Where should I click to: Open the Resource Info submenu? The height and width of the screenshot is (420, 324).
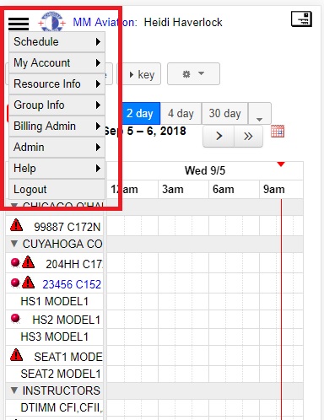point(57,83)
